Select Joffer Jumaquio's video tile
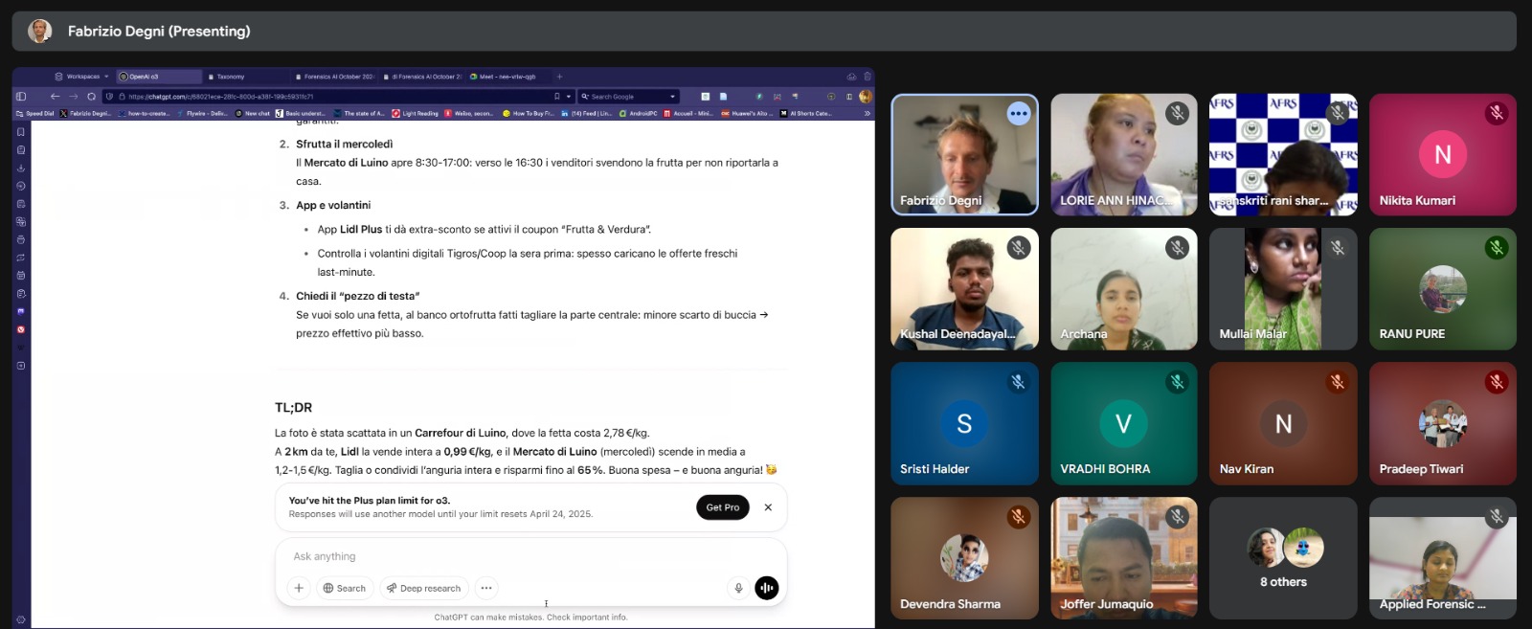Viewport: 1532px width, 629px height. pos(1124,558)
